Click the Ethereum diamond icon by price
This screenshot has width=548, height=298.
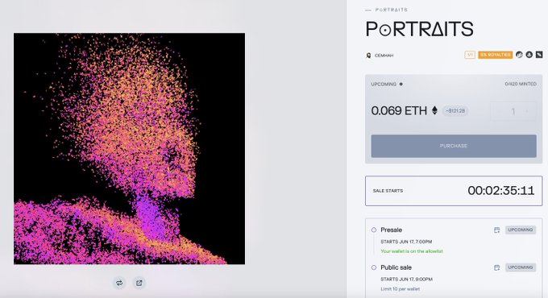pyautogui.click(x=434, y=110)
